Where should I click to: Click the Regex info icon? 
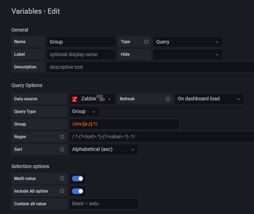62,137
